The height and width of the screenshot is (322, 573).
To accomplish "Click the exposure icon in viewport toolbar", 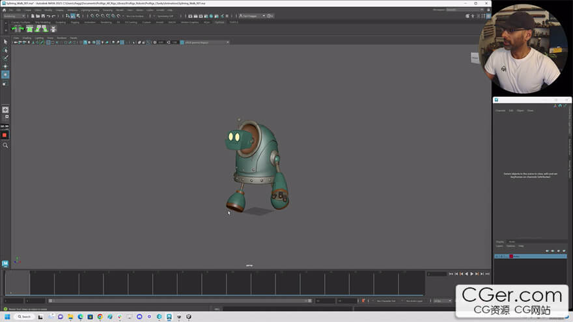I will [x=155, y=42].
